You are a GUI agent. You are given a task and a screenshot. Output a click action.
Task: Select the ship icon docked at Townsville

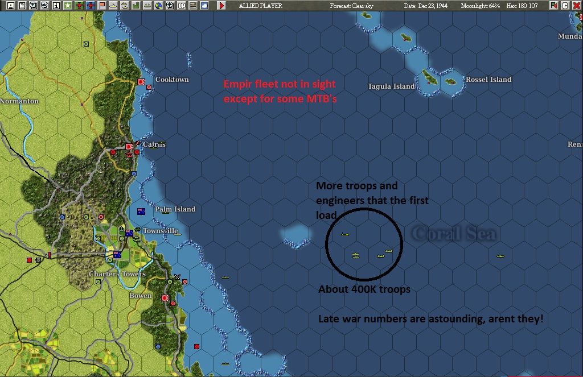pyautogui.click(x=137, y=239)
